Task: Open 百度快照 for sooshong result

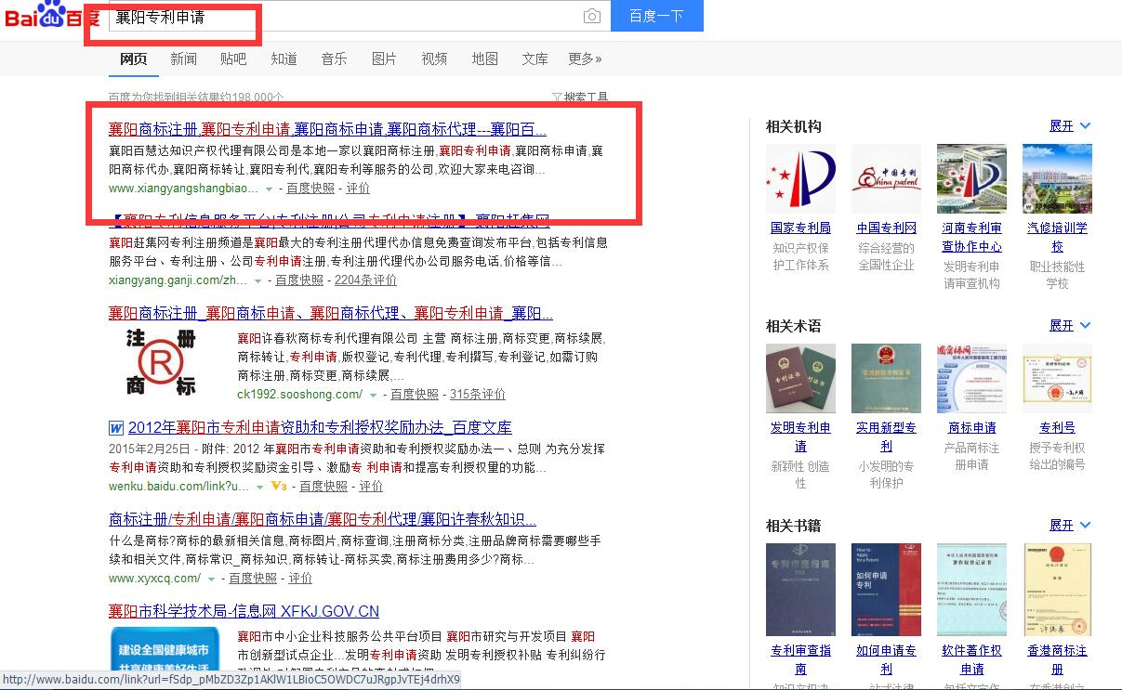Action: click(x=415, y=394)
